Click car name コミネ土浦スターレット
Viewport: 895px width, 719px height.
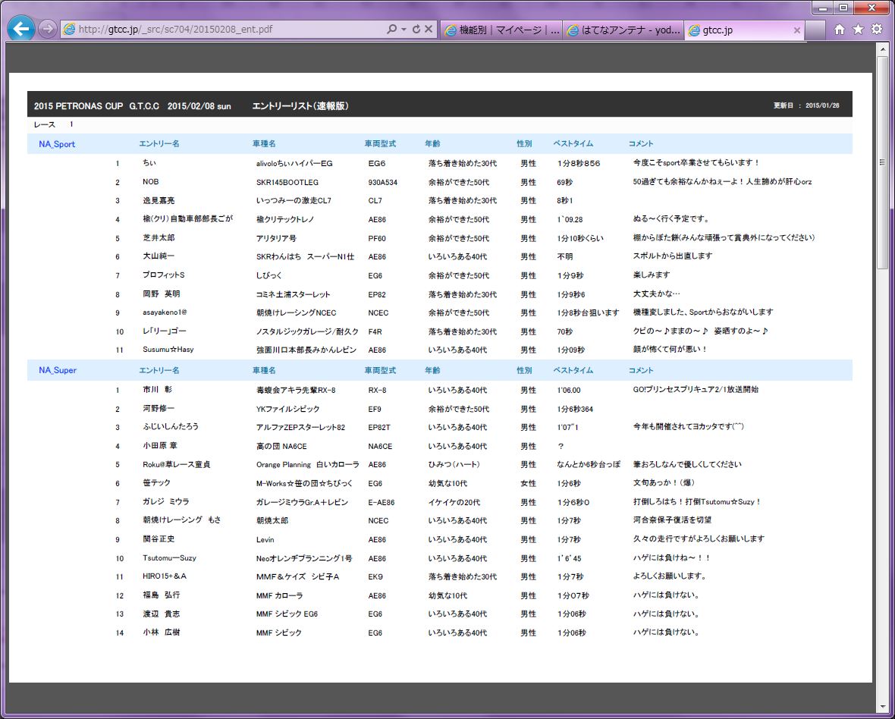[x=294, y=295]
